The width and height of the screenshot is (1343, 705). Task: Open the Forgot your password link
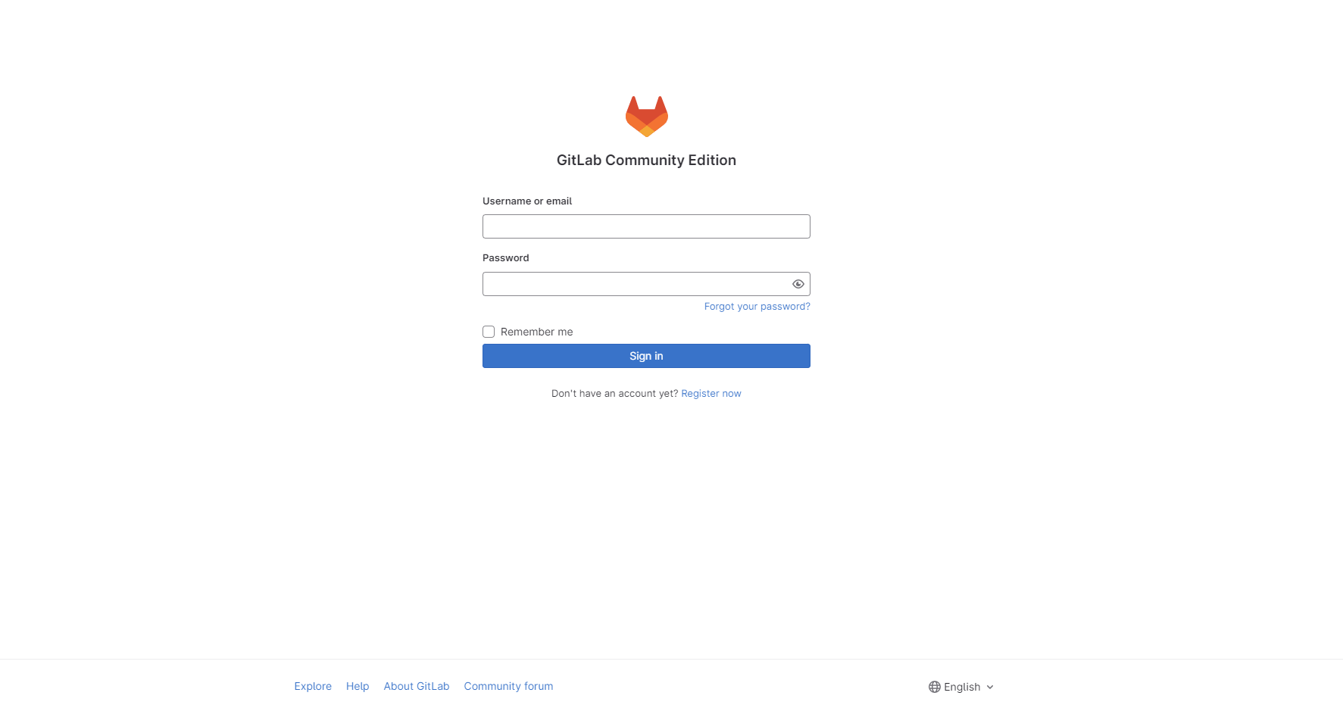click(x=757, y=307)
